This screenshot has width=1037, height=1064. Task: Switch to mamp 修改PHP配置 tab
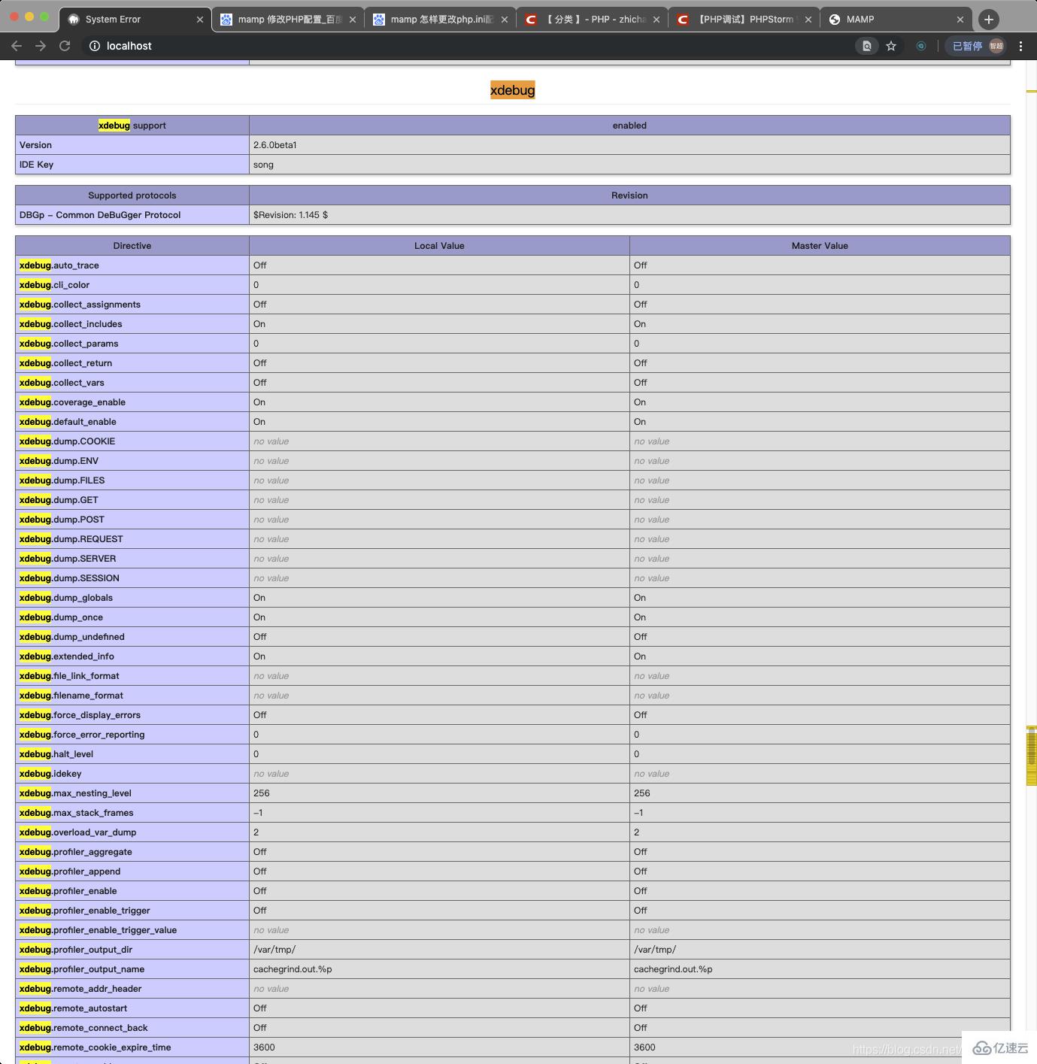click(290, 20)
